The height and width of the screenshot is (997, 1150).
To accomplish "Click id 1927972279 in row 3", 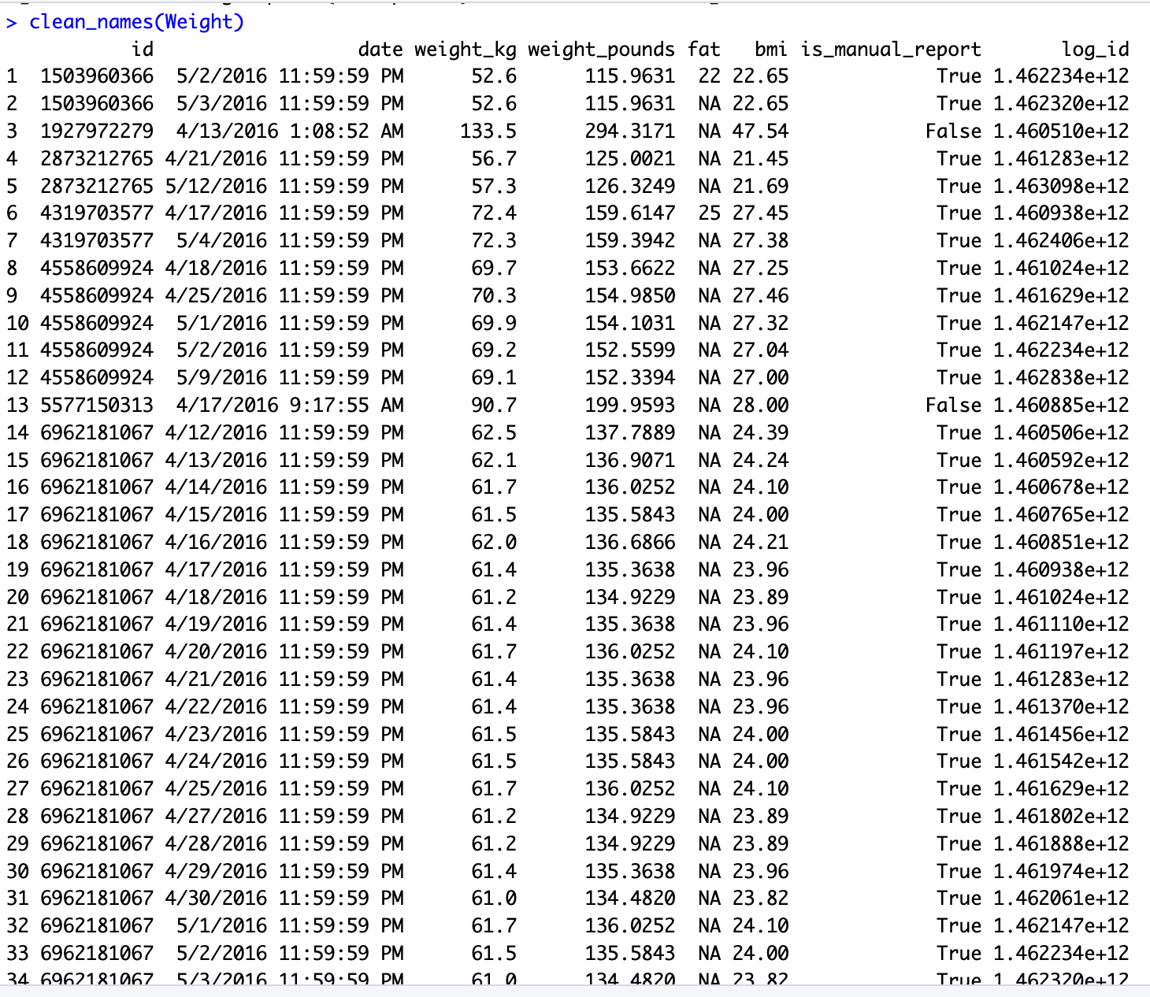I will pos(97,131).
